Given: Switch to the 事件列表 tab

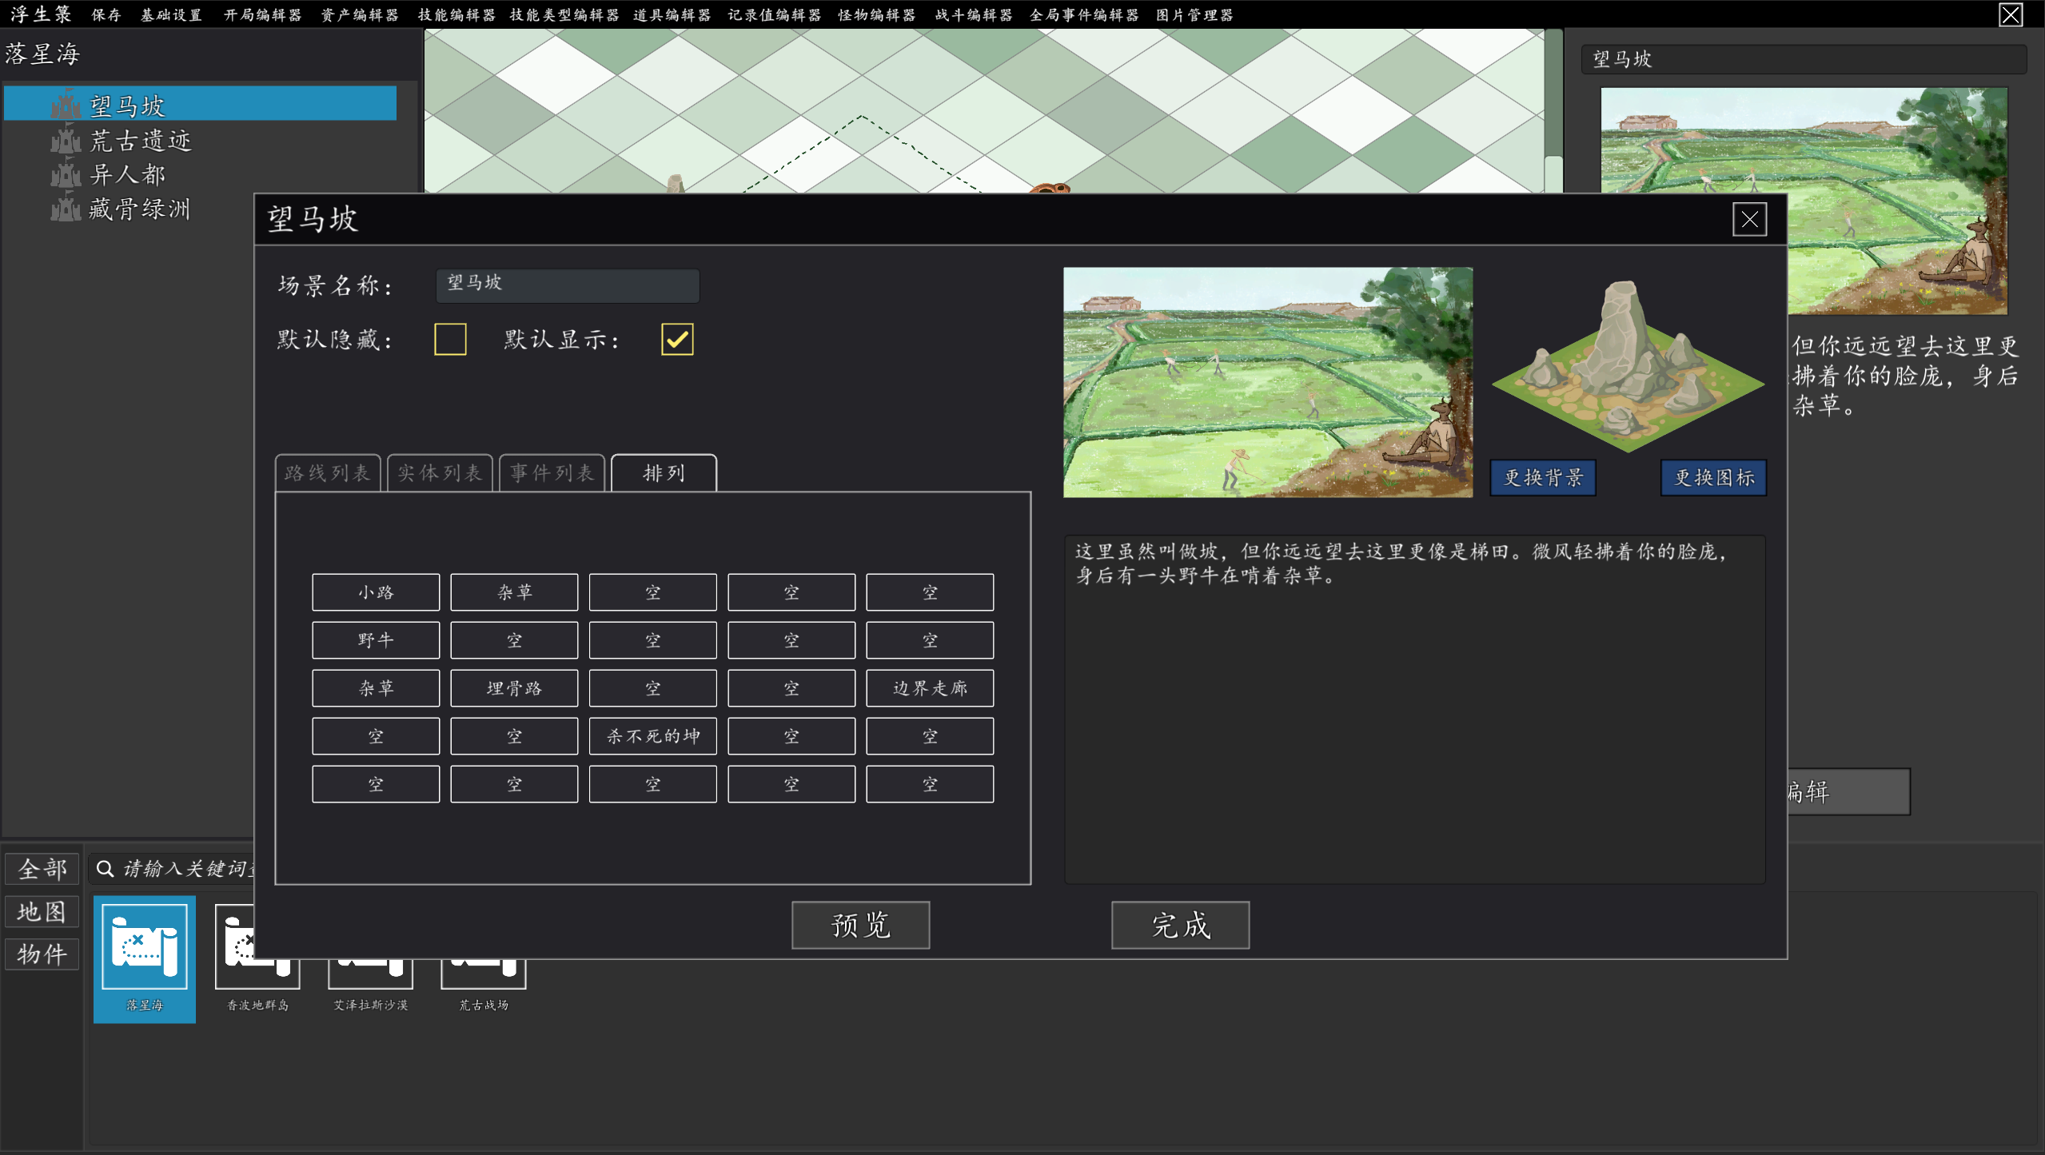Looking at the screenshot, I should 552,473.
